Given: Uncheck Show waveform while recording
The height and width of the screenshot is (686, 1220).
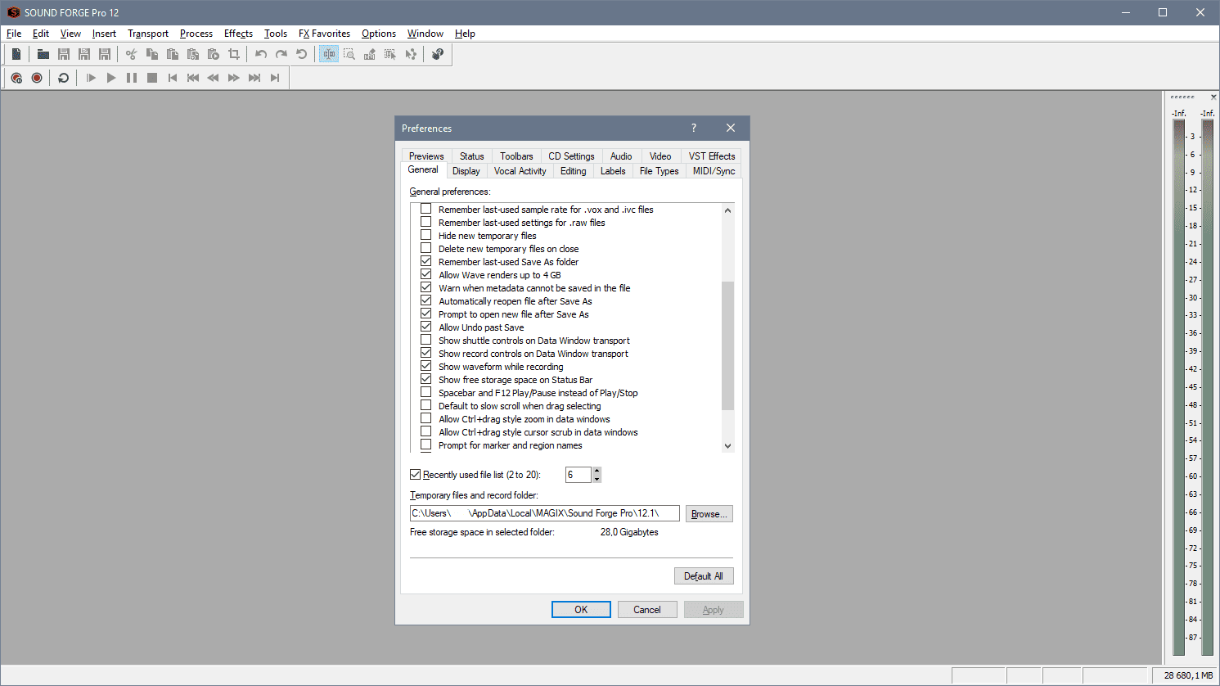Looking at the screenshot, I should [x=425, y=366].
